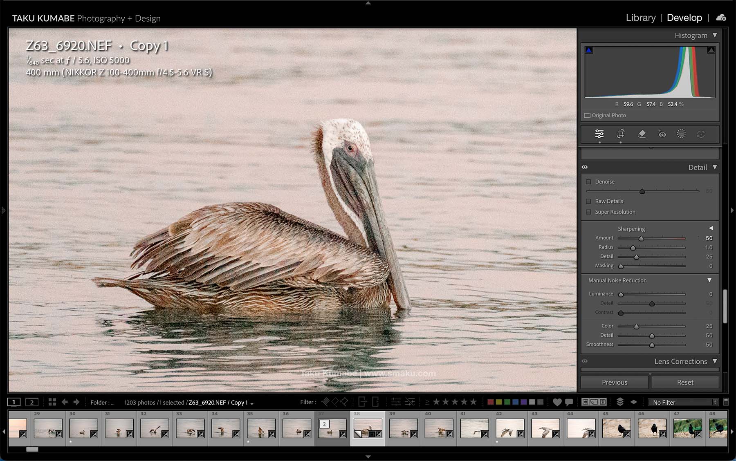Toggle Detail panel visibility eye
The width and height of the screenshot is (736, 461).
(585, 167)
